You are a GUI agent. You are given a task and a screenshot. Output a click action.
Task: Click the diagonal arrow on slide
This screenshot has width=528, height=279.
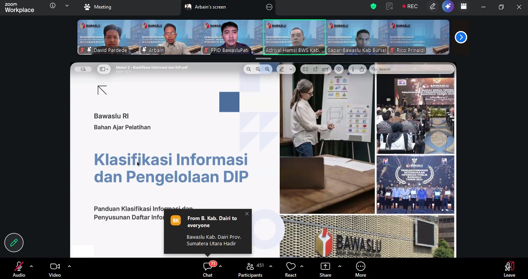(102, 90)
